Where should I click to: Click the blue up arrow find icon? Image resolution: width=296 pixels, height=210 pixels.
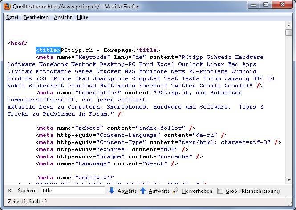(x=143, y=191)
